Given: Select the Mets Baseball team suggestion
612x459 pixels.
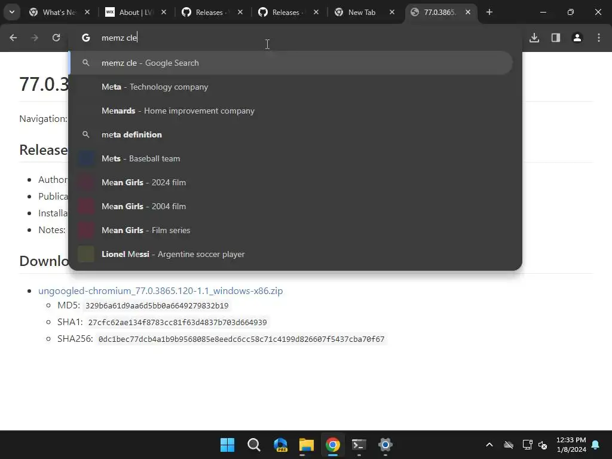Looking at the screenshot, I should (291, 158).
